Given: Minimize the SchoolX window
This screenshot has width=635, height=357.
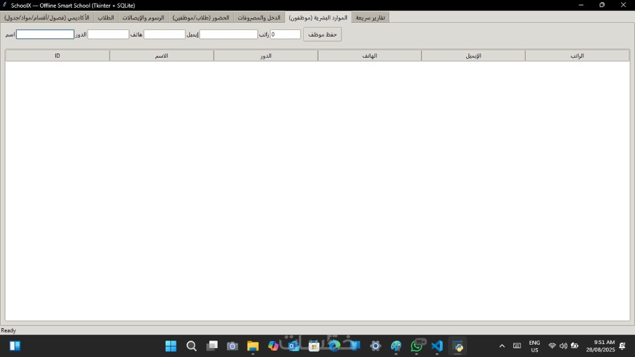Looking at the screenshot, I should pyautogui.click(x=581, y=5).
